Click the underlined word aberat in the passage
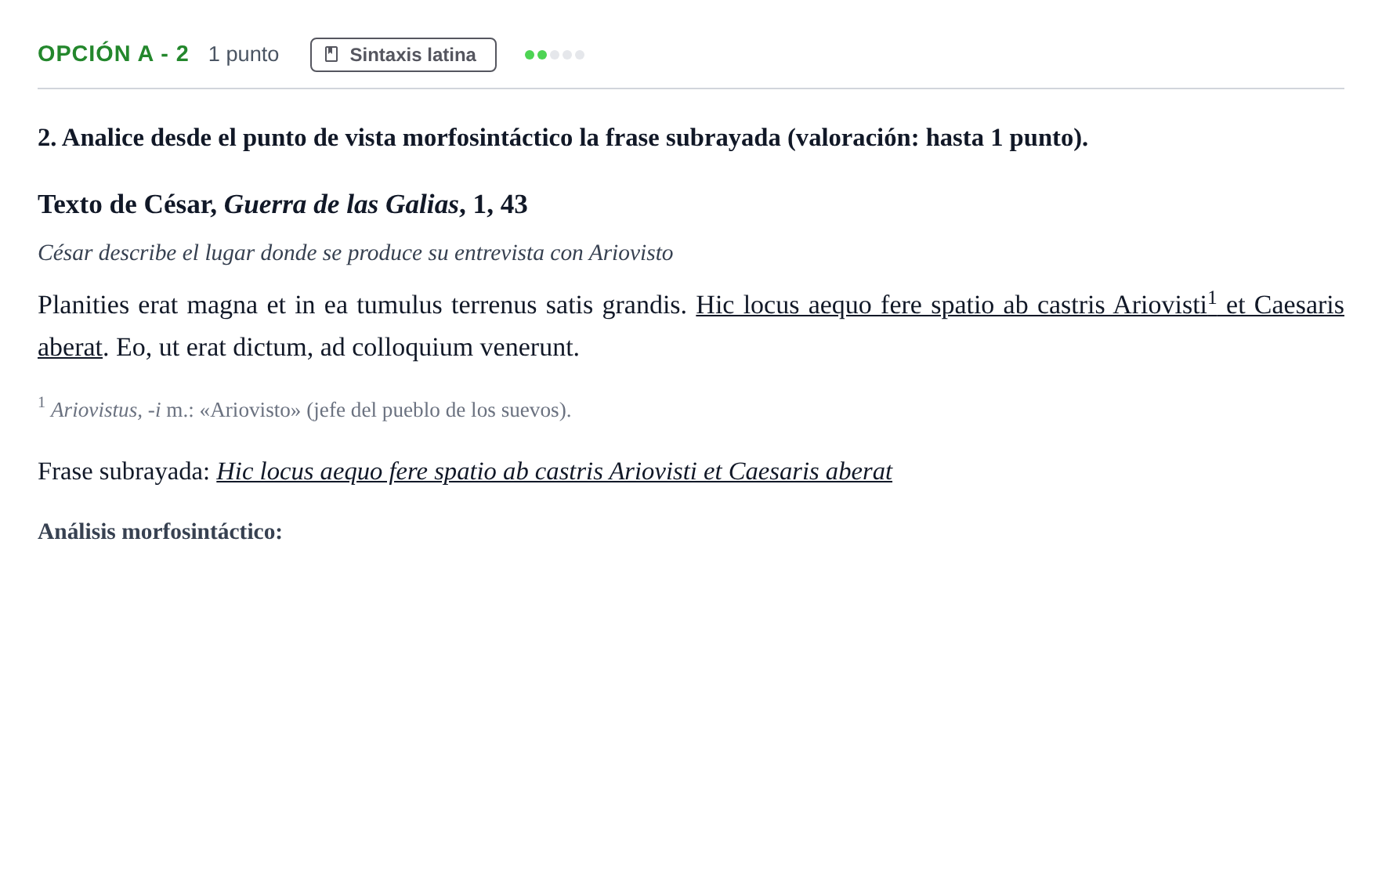Viewport: 1382px width, 896px height. [70, 347]
